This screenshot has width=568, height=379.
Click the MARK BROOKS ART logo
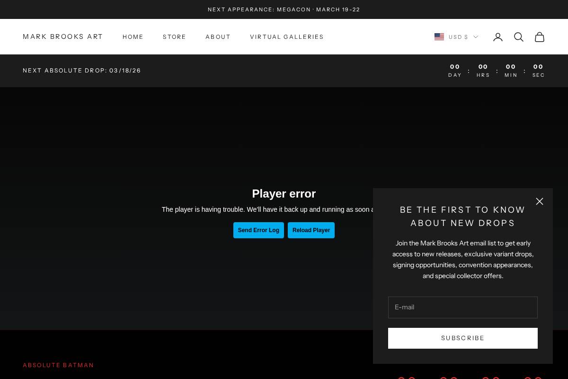click(x=63, y=36)
